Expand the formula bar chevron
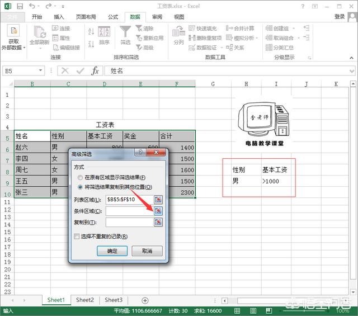 [352, 71]
